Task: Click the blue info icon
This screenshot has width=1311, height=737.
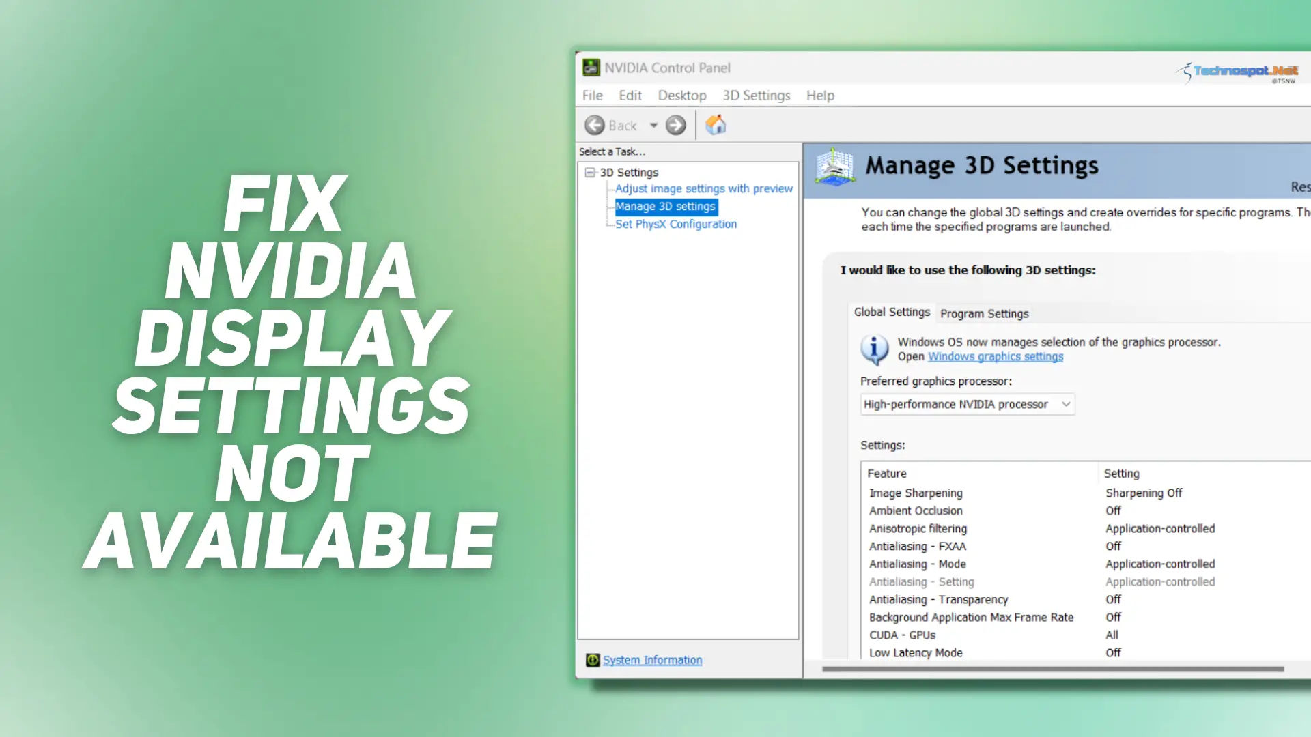Action: point(875,350)
